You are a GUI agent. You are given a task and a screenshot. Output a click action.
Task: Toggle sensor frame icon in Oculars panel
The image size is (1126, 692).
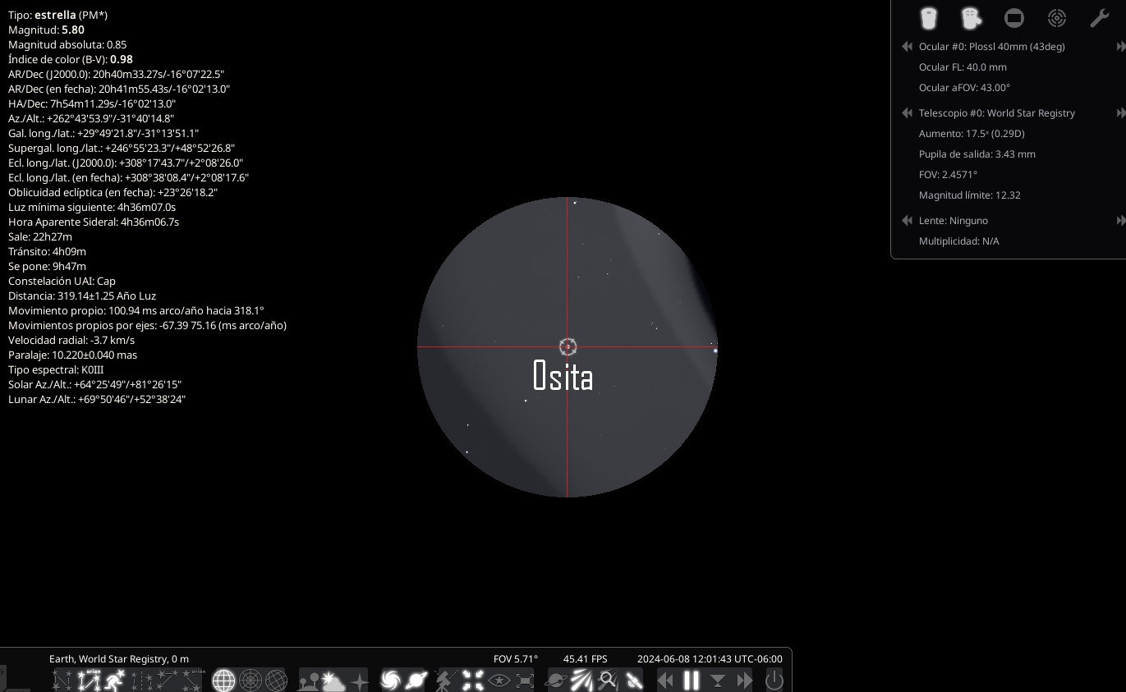[1014, 17]
